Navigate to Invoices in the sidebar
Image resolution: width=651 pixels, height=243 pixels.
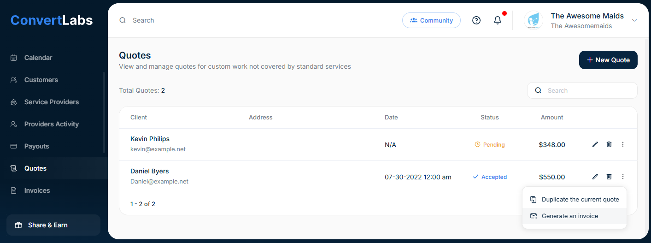(37, 190)
